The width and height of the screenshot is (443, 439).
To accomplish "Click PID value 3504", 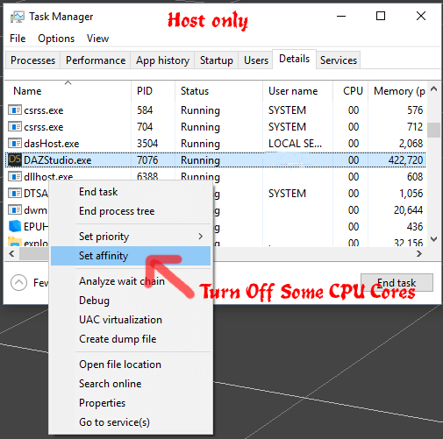I will click(x=147, y=144).
